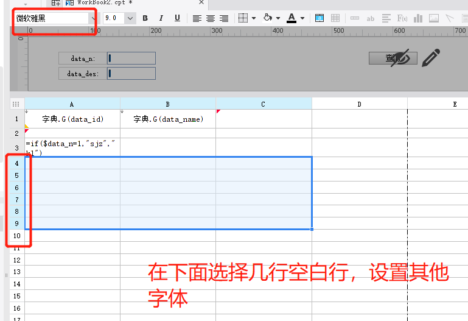This screenshot has width=468, height=321.
Task: Select the data_des: label widget
Action: coord(83,74)
